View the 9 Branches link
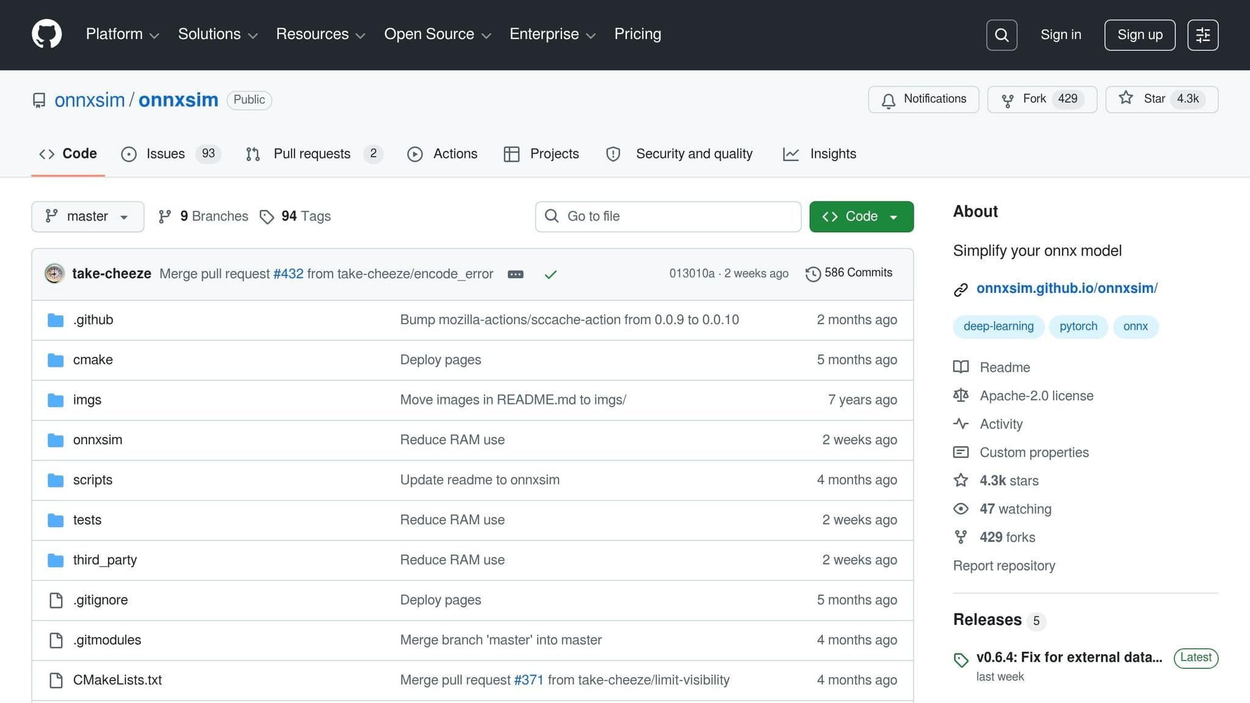Image resolution: width=1250 pixels, height=703 pixels. pos(203,217)
